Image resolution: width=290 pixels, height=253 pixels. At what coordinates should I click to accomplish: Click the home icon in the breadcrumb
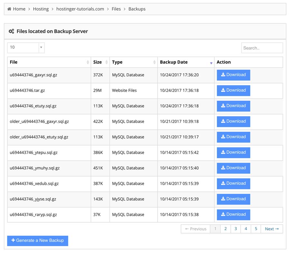point(9,9)
